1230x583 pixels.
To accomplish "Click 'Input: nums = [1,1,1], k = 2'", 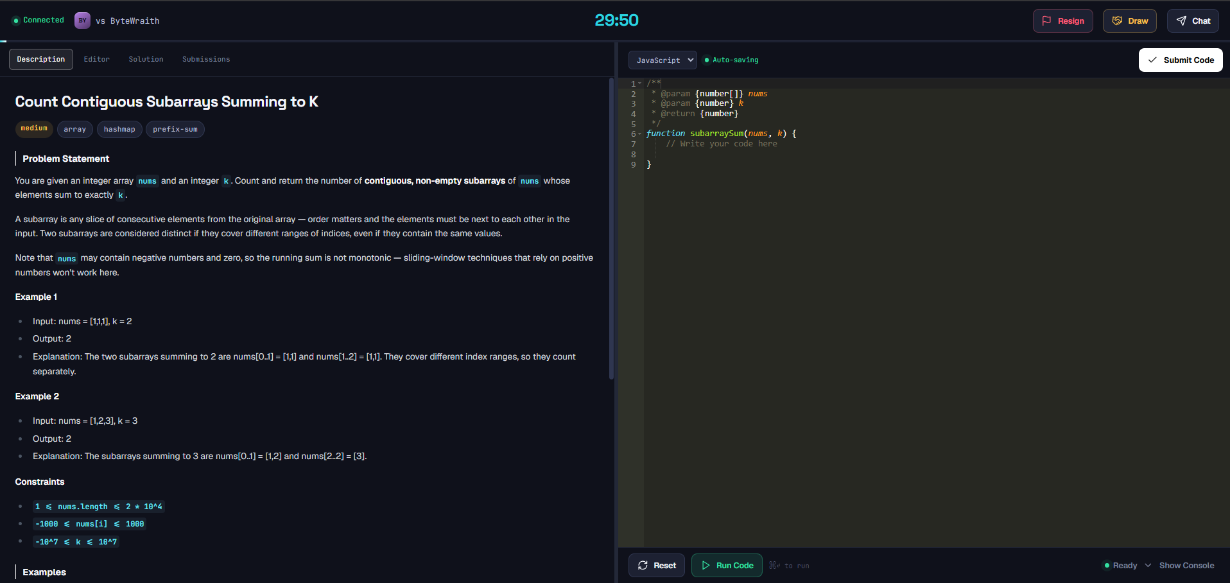I will tap(82, 321).
